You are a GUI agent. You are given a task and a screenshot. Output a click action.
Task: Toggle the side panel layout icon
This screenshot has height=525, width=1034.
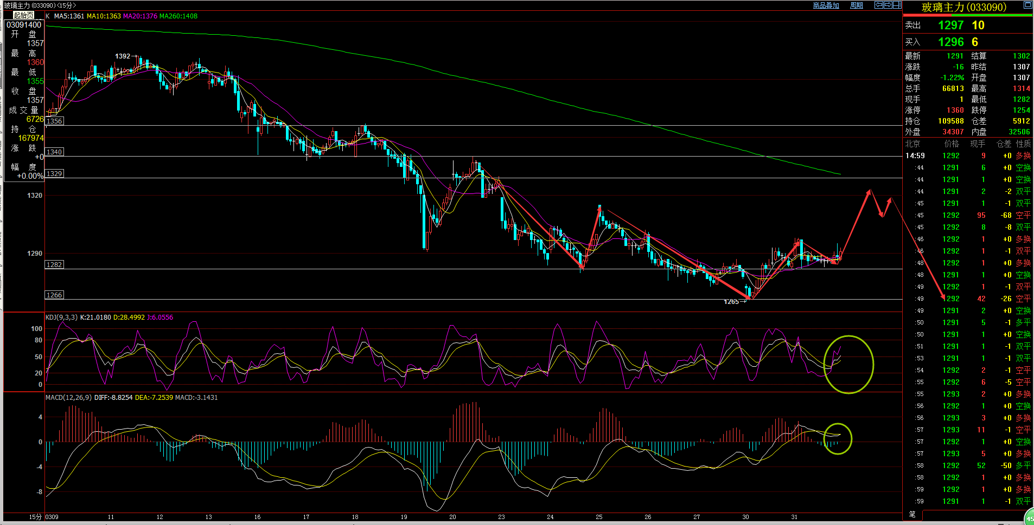coord(897,5)
